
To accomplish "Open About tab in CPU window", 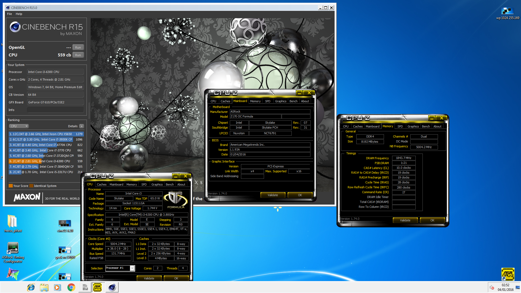I will 181,184.
